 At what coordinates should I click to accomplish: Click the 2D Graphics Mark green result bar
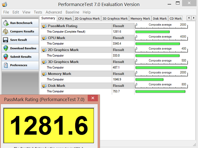coord(157,56)
